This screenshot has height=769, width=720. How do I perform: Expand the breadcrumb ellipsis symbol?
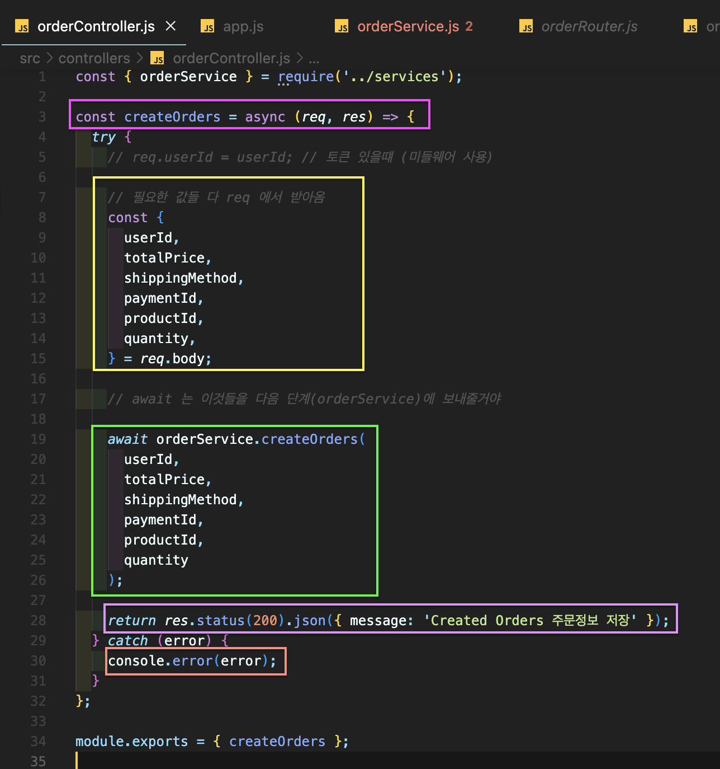[314, 58]
